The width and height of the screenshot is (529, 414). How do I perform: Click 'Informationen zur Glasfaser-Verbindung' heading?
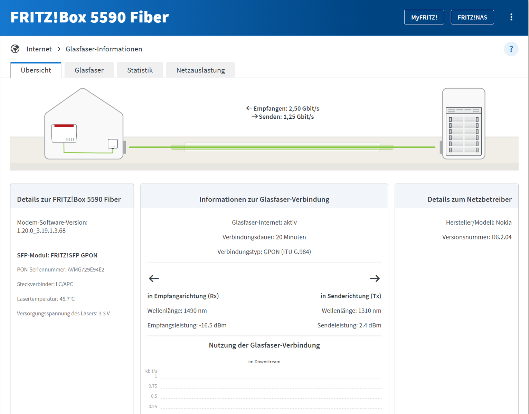[264, 199]
